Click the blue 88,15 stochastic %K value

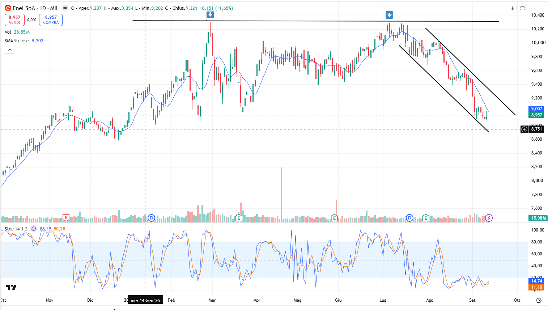[46, 229]
